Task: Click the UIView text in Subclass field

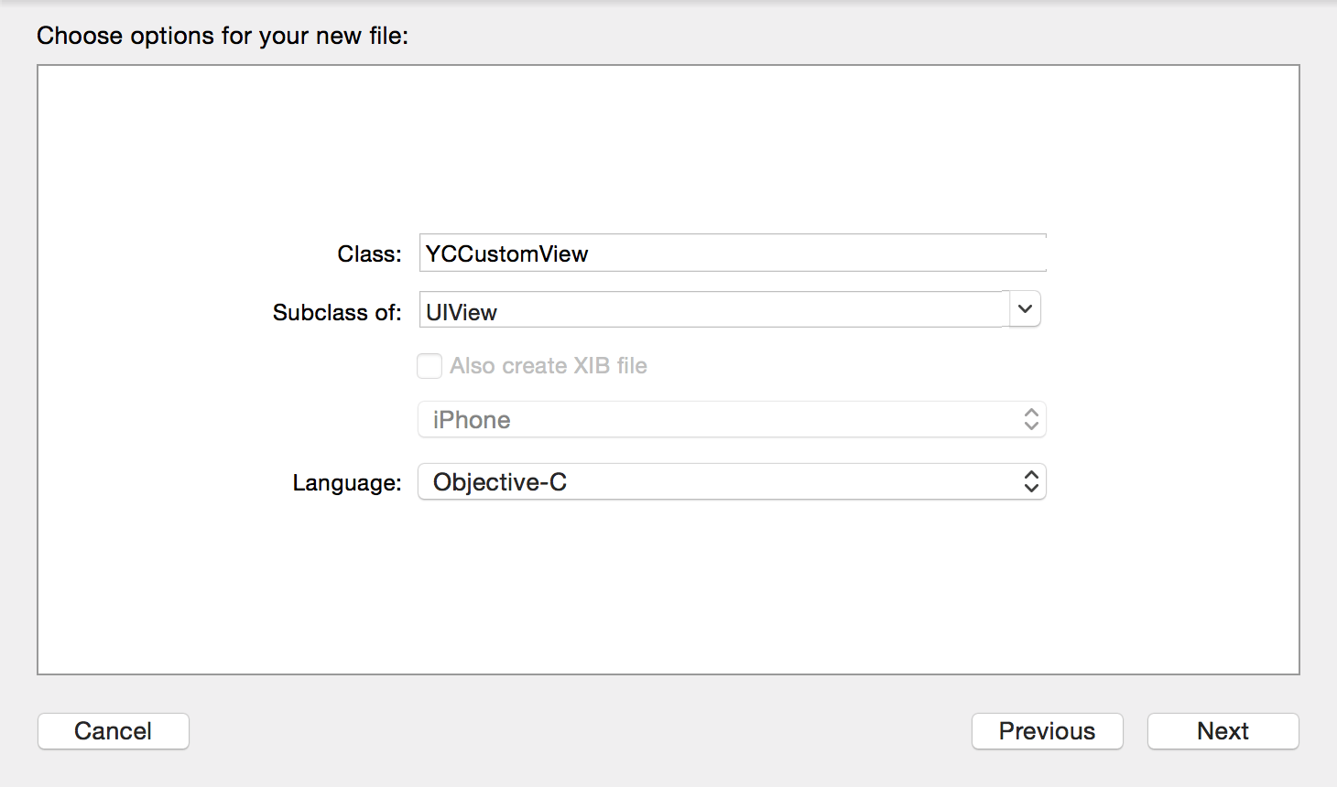Action: coord(462,312)
